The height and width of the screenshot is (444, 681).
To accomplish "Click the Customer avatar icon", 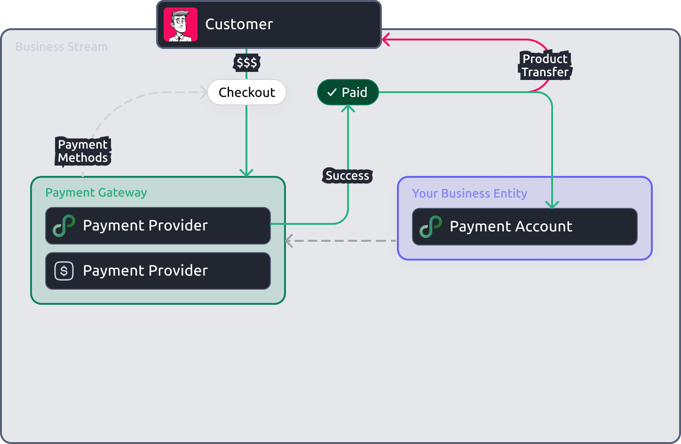I will point(181,24).
